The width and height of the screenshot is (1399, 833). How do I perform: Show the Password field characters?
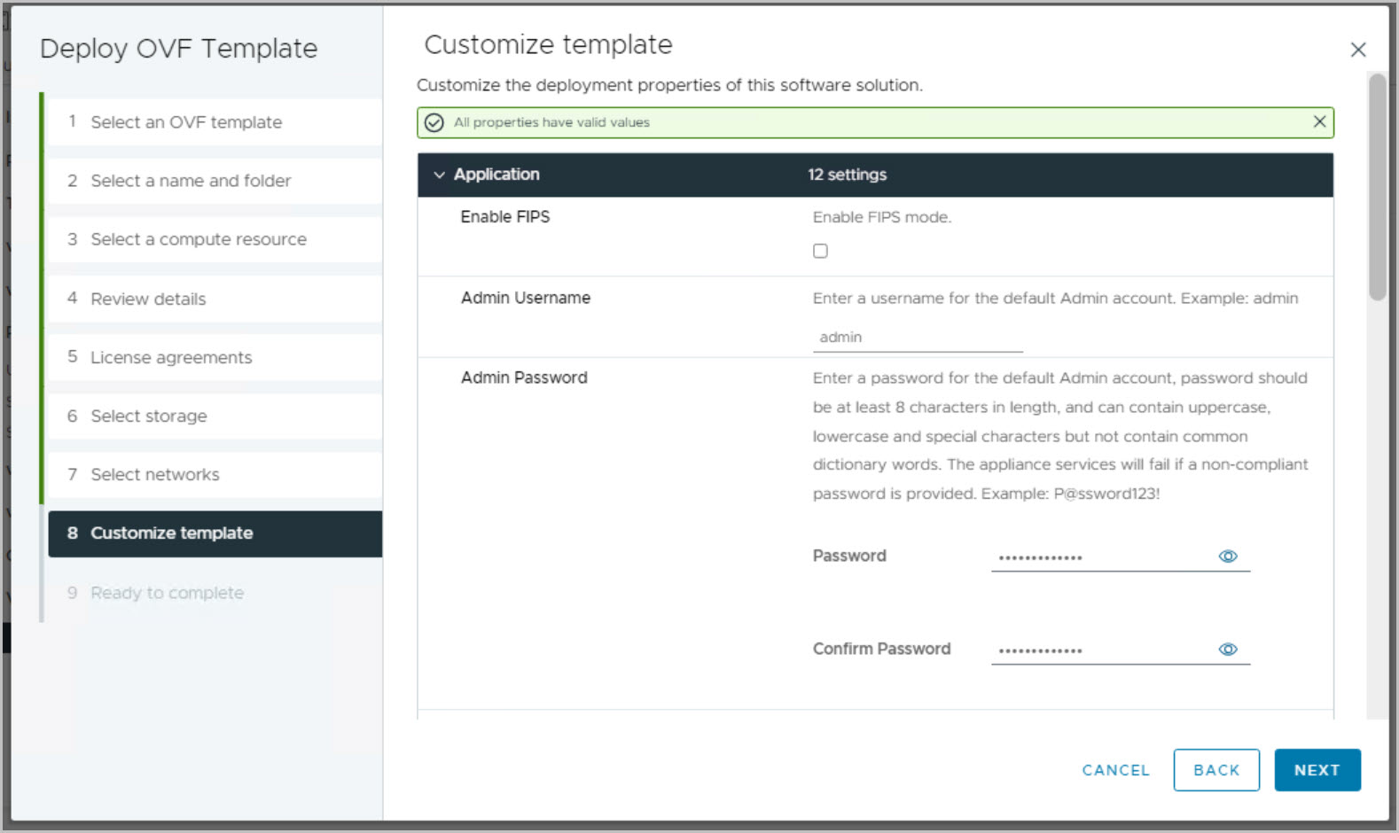1228,557
